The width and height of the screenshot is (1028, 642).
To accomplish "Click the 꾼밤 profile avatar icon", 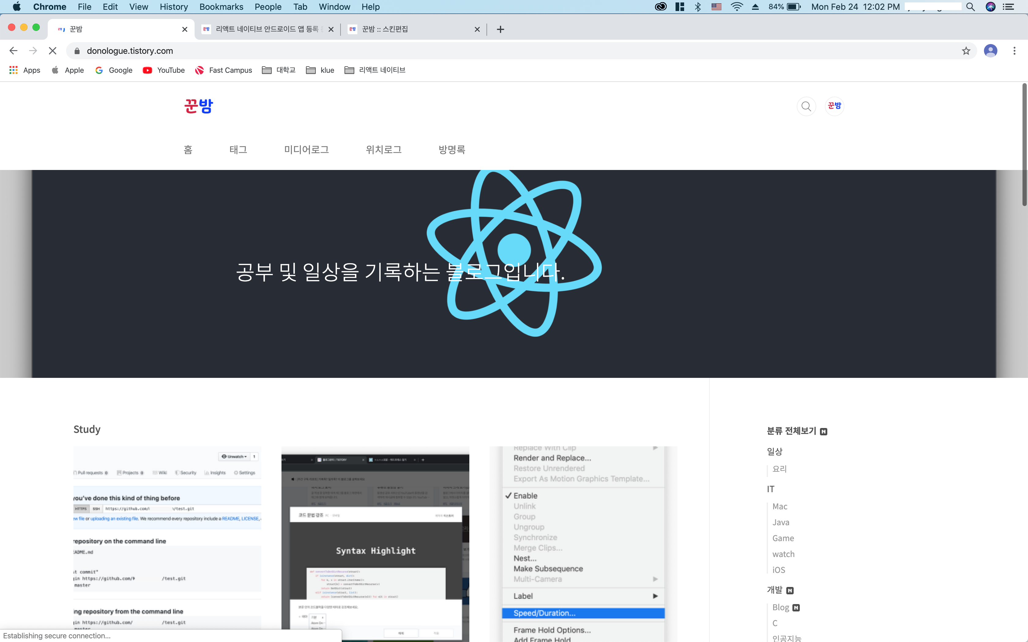I will click(x=834, y=106).
